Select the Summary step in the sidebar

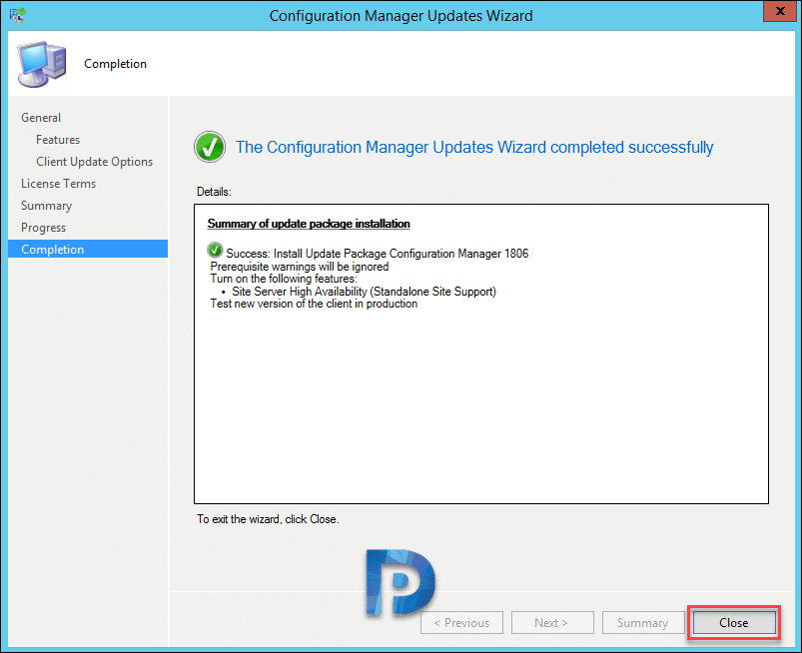(47, 206)
